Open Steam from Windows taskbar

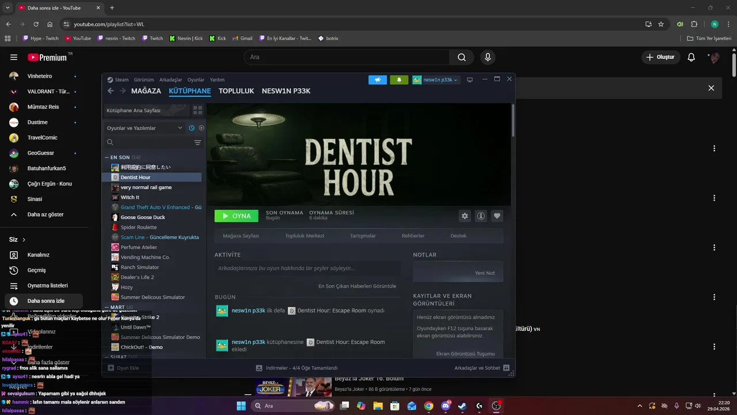(462, 406)
